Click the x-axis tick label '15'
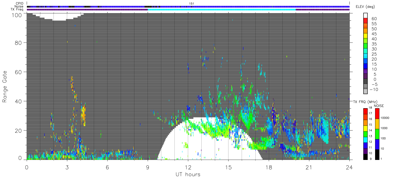 228,167
